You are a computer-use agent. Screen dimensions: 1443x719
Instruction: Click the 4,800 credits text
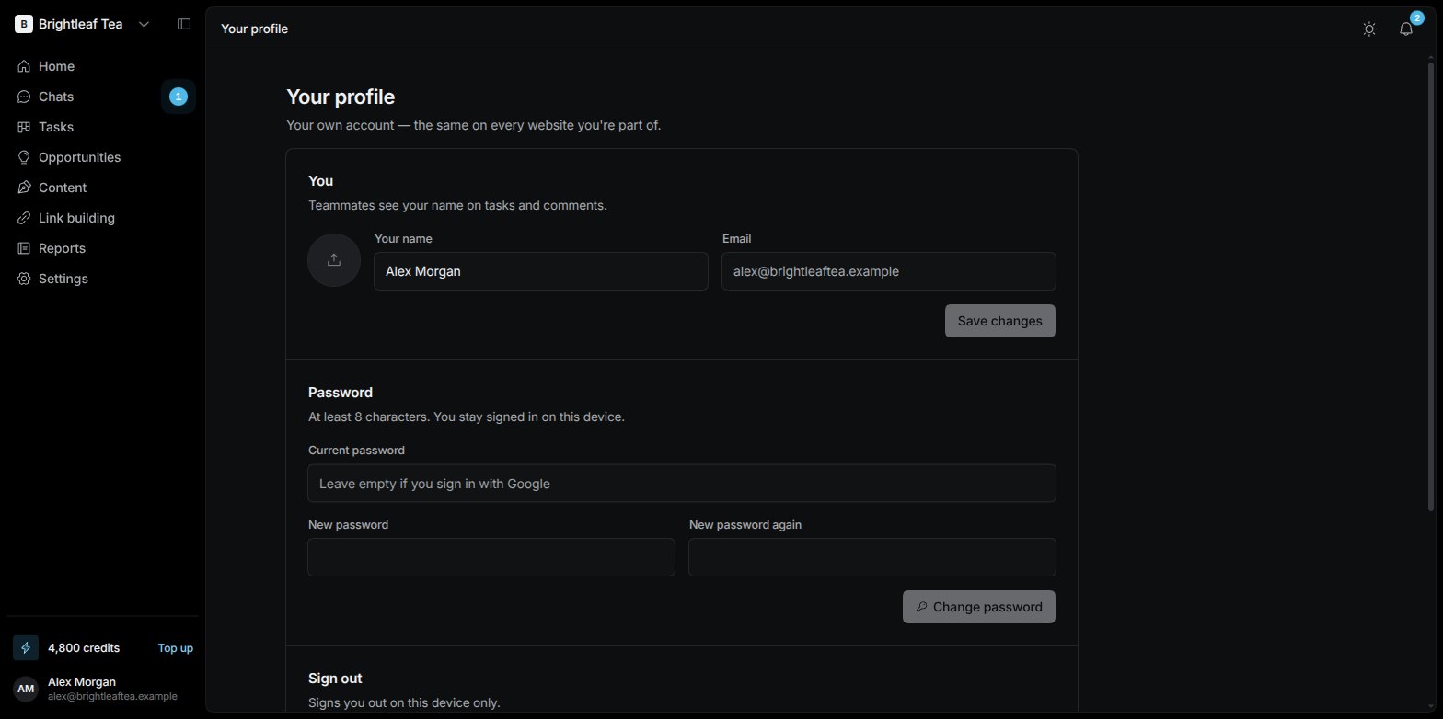pos(84,648)
